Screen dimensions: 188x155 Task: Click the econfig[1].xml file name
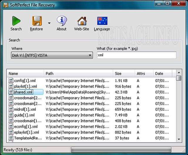click(26, 127)
